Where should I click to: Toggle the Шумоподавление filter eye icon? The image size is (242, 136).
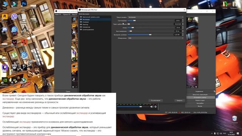[81, 29]
